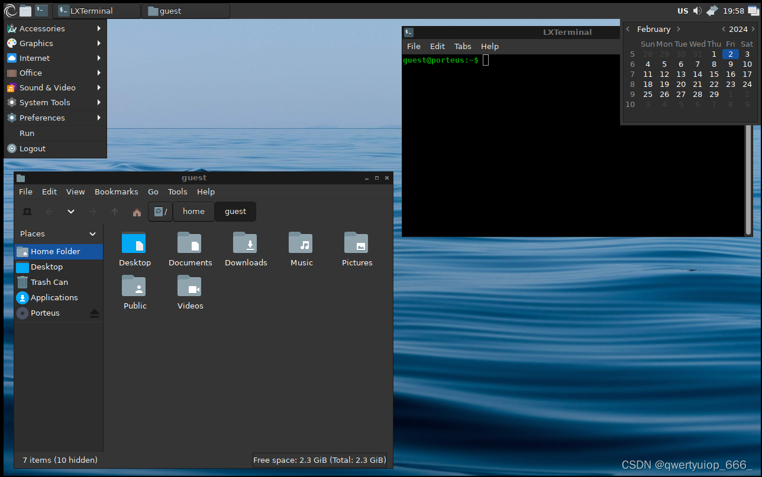This screenshot has height=477, width=762.
Task: Click the US keyboard layout indicator
Action: click(682, 10)
